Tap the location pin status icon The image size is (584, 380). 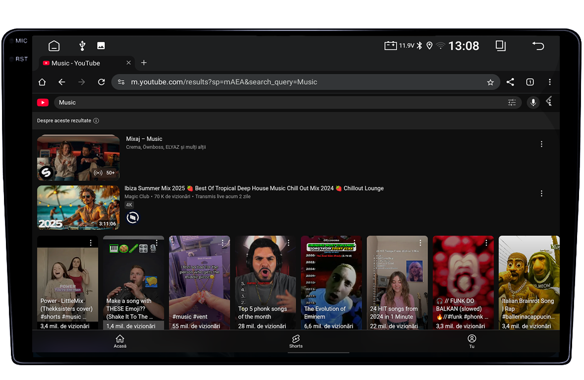429,46
